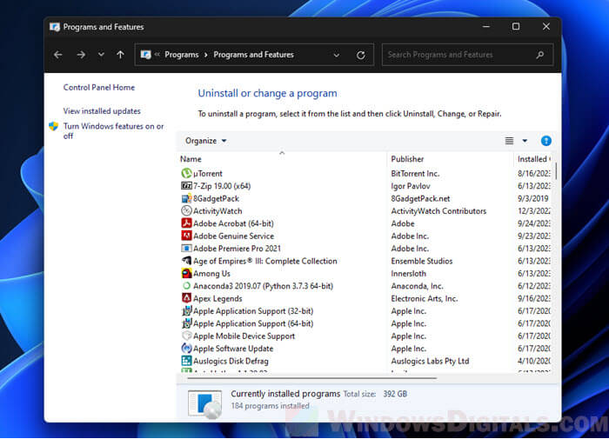Go back with the left arrow
Image resolution: width=609 pixels, height=439 pixels.
[58, 55]
